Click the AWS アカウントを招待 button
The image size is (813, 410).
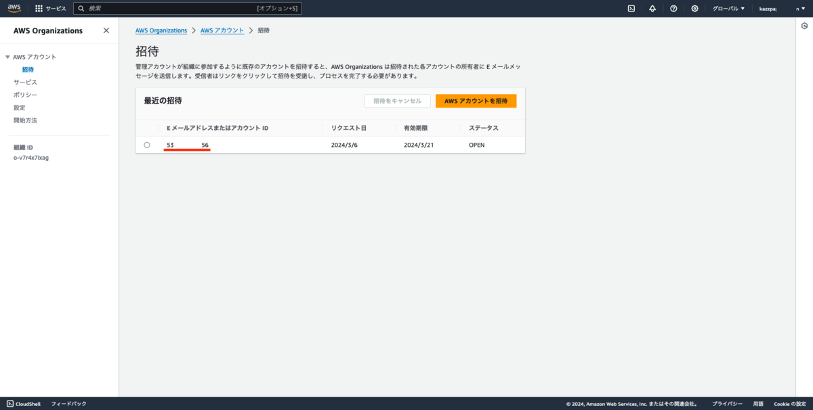click(x=476, y=101)
